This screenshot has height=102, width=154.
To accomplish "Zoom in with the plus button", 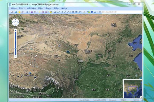I will [15, 30].
